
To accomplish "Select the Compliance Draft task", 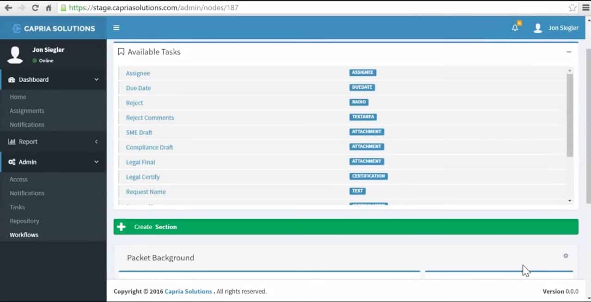I will pyautogui.click(x=149, y=147).
